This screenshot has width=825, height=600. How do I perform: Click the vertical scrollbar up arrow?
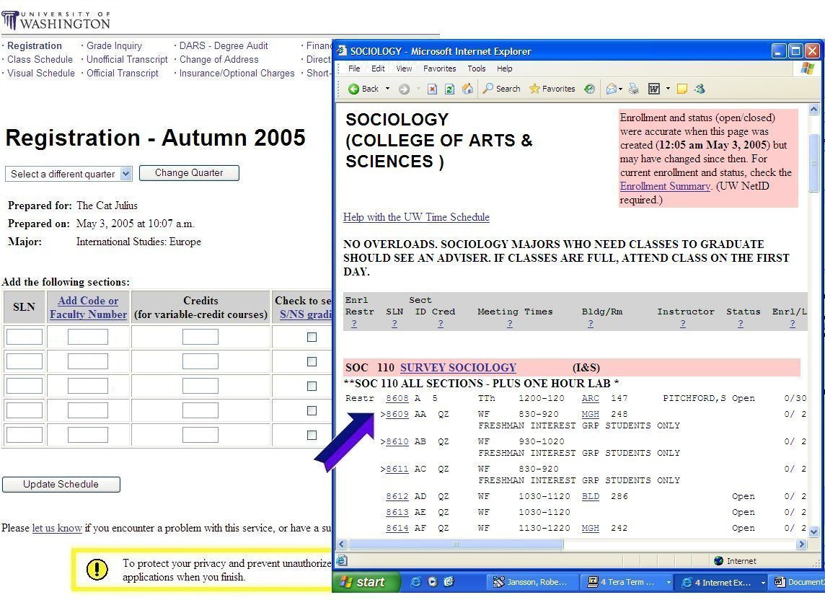[814, 110]
